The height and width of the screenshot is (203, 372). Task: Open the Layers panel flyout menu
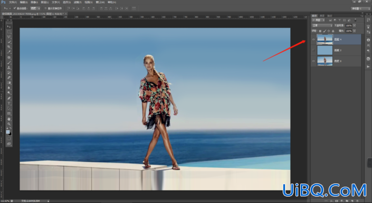[362, 16]
